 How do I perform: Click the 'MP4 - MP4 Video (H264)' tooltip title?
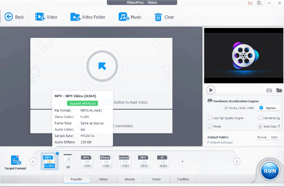coord(75,96)
